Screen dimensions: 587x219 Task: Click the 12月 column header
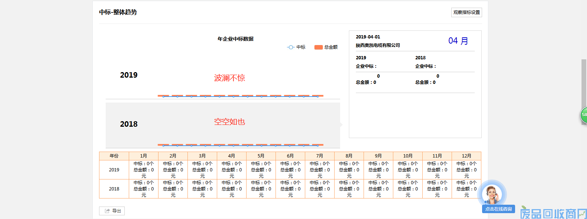466,156
